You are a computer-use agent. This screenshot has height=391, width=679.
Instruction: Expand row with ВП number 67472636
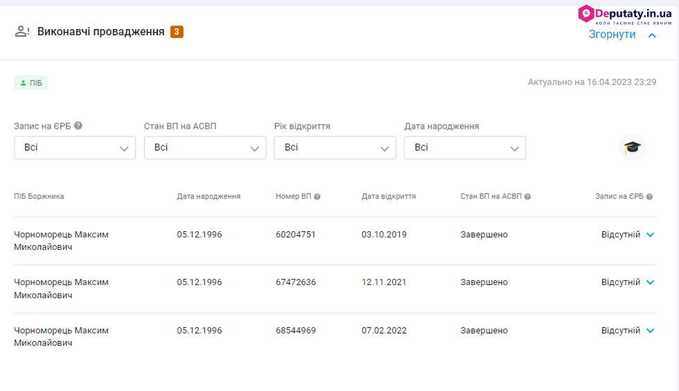point(651,282)
